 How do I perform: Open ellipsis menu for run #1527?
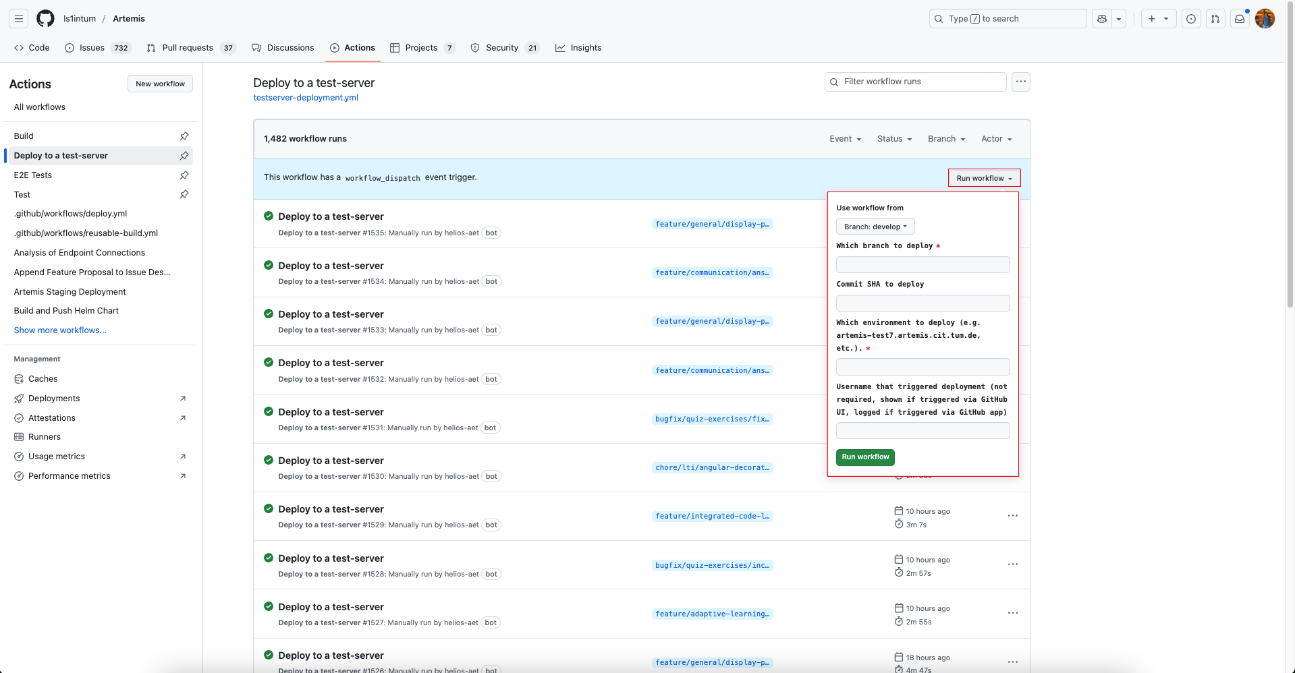point(1013,613)
